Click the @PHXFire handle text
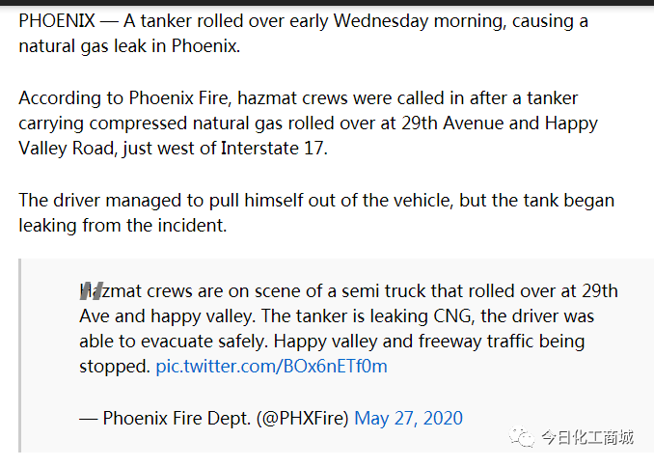654x466 pixels. click(x=302, y=418)
